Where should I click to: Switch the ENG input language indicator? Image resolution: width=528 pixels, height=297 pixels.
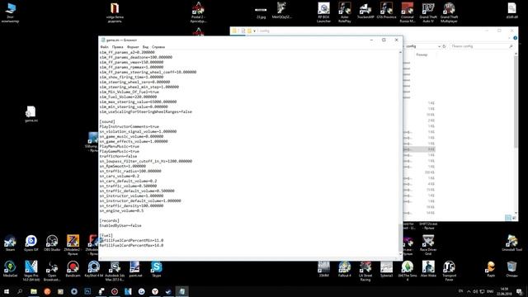pos(490,291)
